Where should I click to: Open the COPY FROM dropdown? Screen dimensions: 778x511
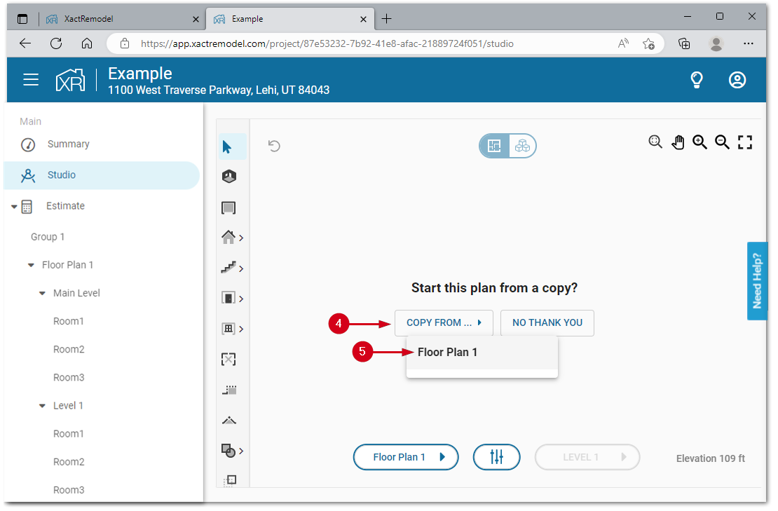(444, 323)
